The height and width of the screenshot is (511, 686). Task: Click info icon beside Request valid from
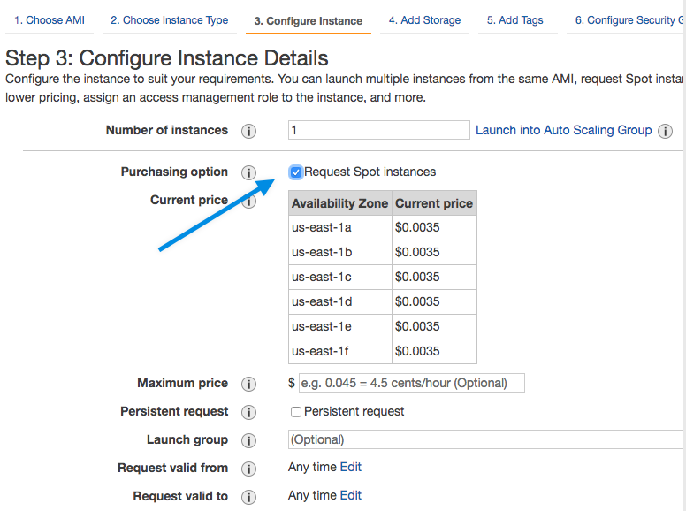[248, 469]
